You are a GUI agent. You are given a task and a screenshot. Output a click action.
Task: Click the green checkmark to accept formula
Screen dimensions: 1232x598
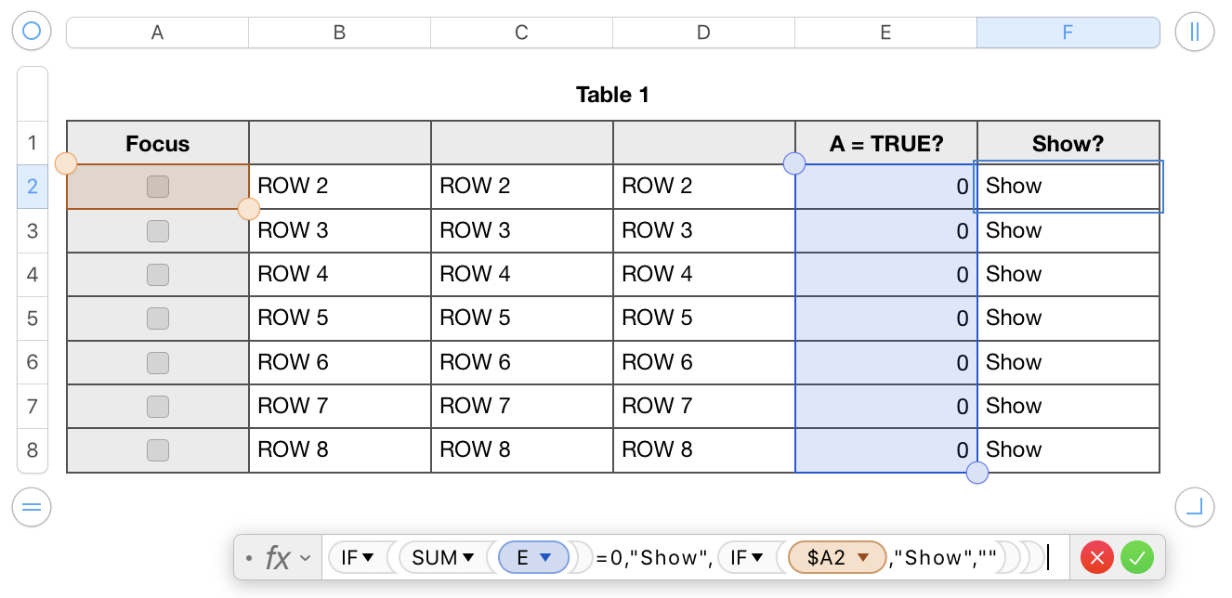(1136, 557)
